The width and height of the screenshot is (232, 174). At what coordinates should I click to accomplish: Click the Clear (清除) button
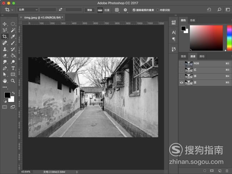point(90,10)
